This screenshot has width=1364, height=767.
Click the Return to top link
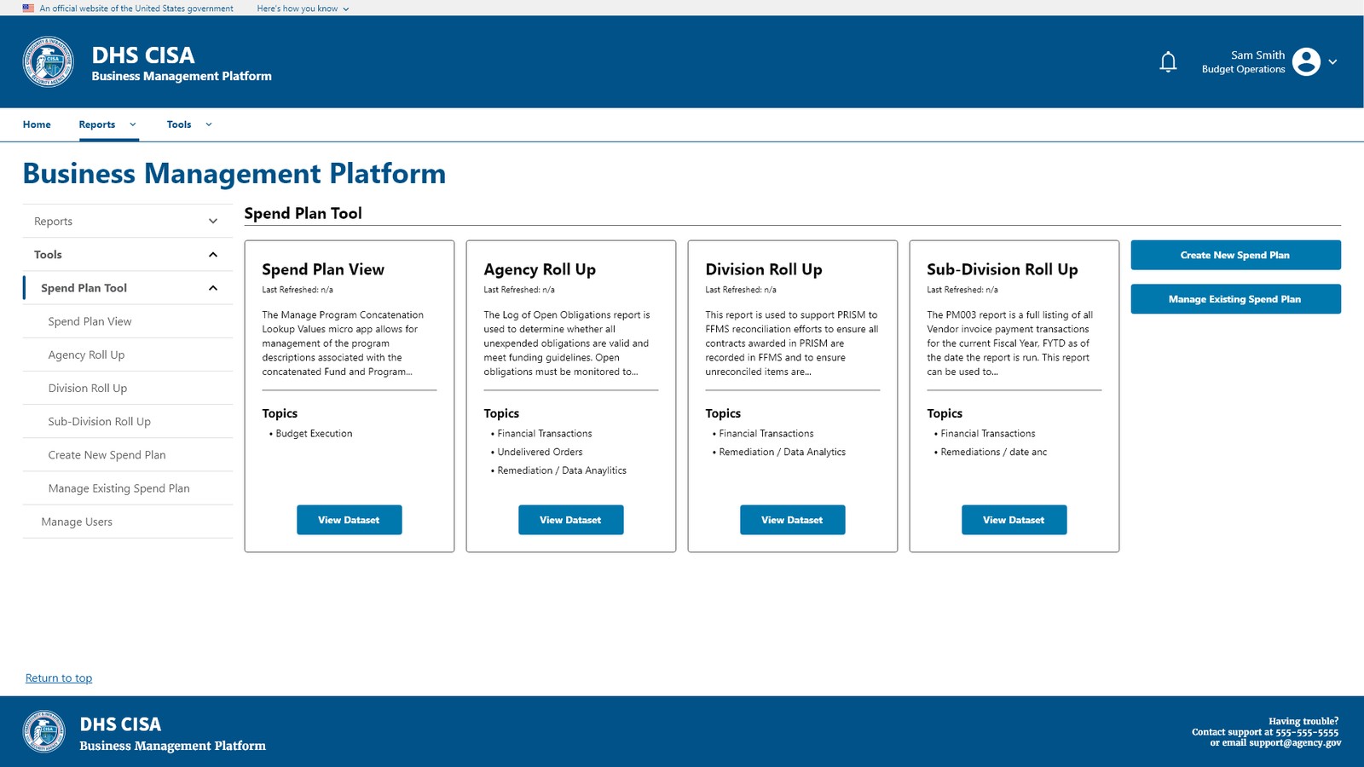point(59,678)
